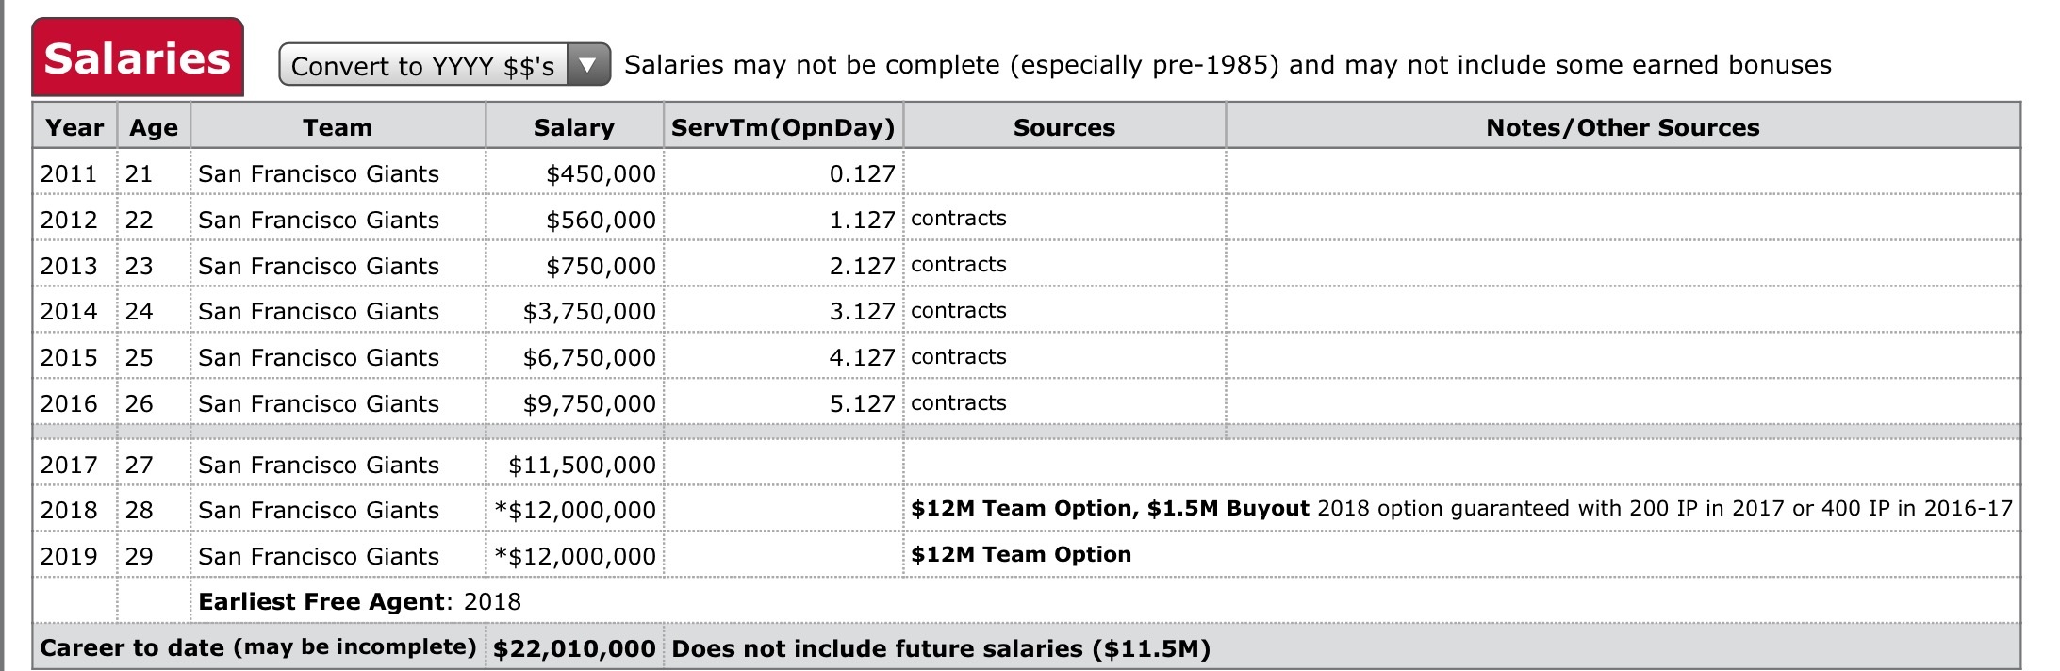
Task: Sort by the Year column header
Action: [x=74, y=127]
